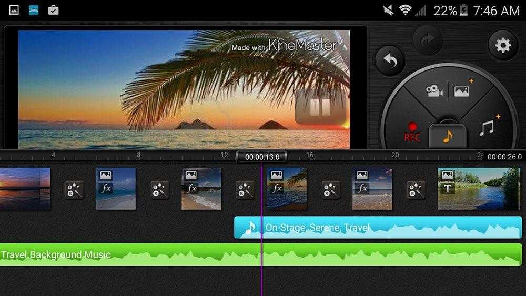This screenshot has height=296, width=526.
Task: Open transition icon left of the playhead
Action: (245, 190)
